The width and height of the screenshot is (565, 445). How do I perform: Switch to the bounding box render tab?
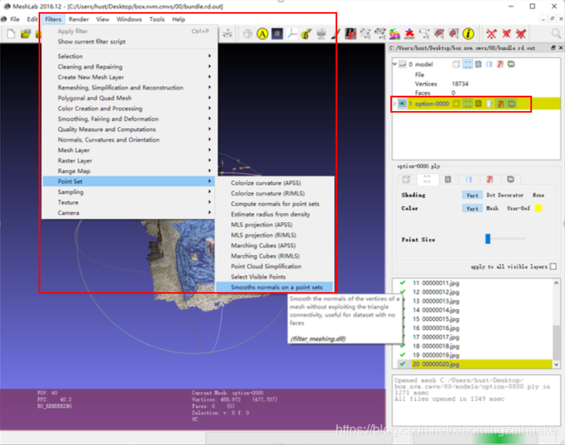point(406,179)
